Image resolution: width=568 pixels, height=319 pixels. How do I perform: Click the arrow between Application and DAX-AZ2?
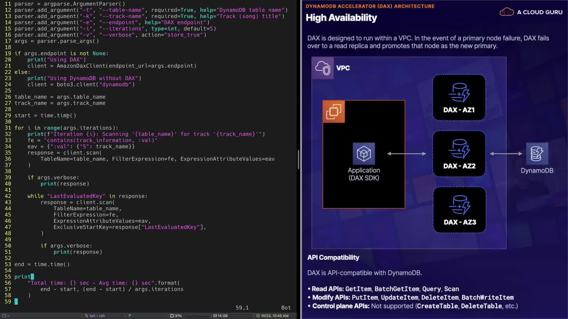(406, 154)
